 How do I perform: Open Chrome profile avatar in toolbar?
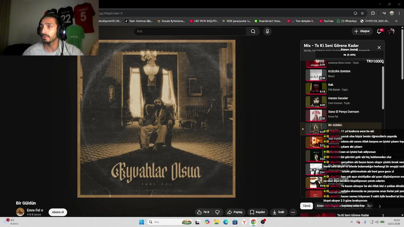pos(392,13)
